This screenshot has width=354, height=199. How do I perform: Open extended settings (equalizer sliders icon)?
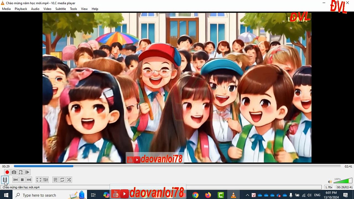click(46, 180)
